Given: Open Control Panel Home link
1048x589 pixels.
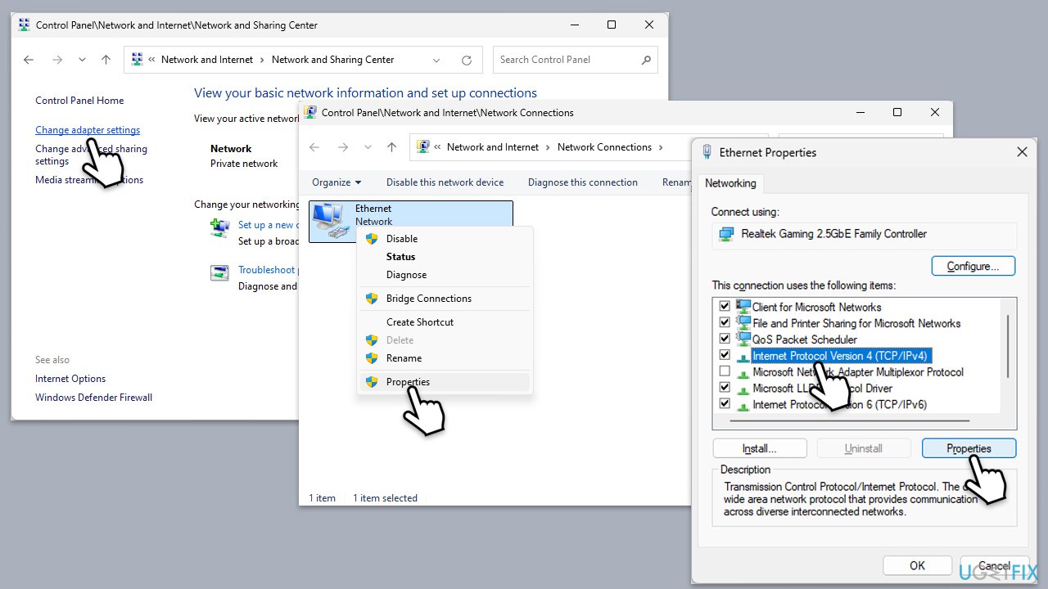Looking at the screenshot, I should [x=79, y=101].
